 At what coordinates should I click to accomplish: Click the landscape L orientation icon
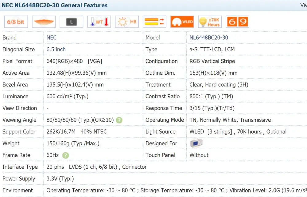click(72, 22)
